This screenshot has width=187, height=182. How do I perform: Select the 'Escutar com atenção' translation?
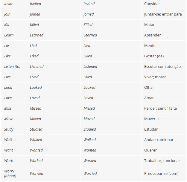[162, 67]
